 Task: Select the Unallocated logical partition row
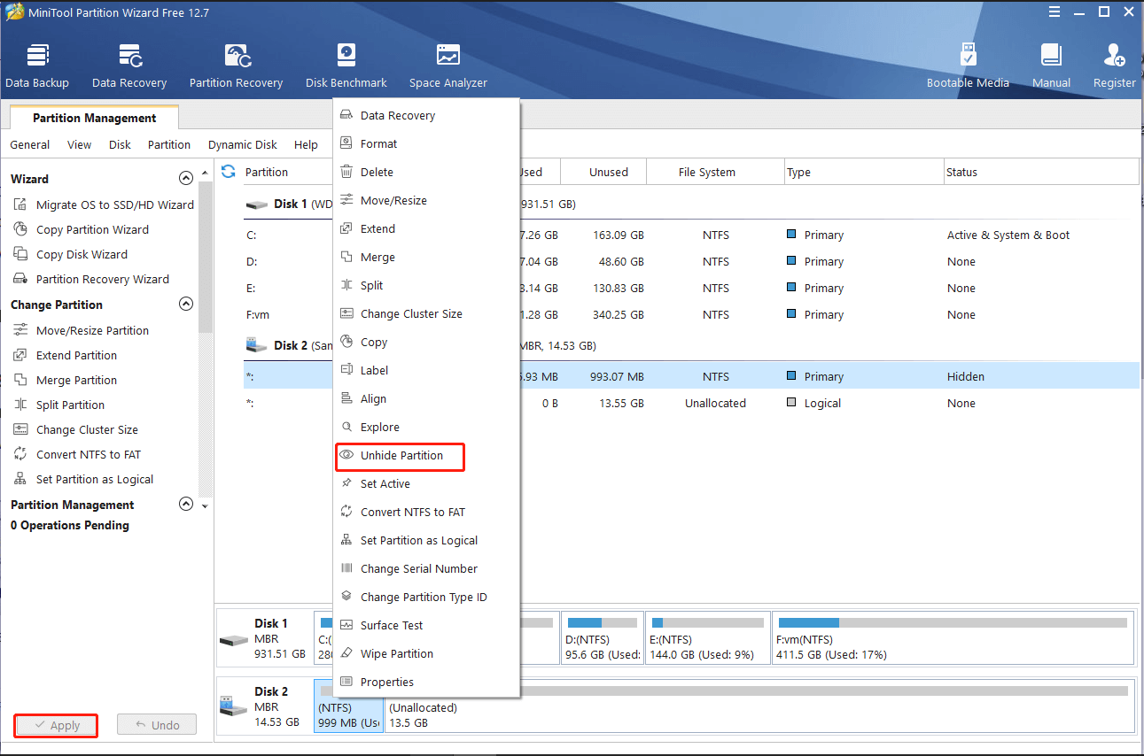coord(691,403)
